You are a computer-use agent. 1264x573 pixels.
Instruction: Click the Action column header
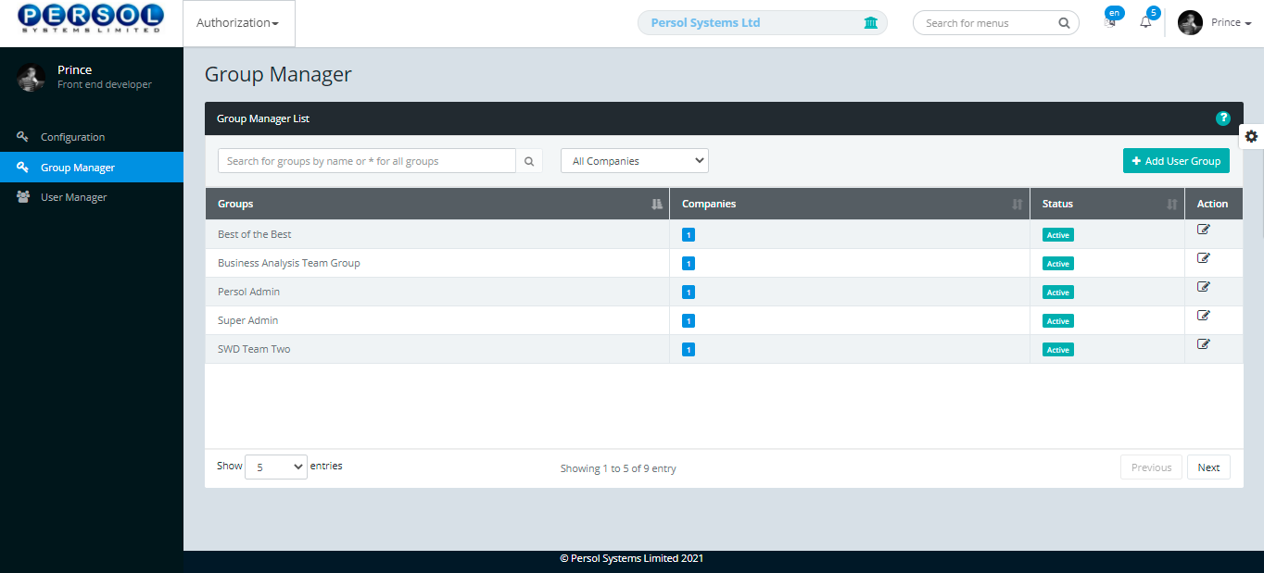coord(1212,204)
